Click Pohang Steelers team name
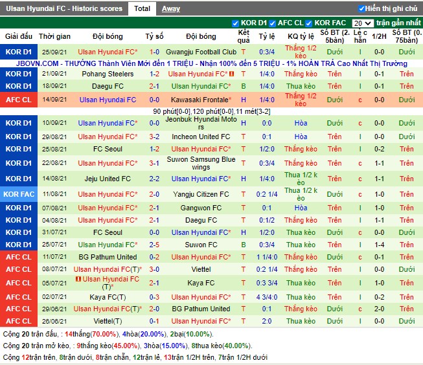 coord(108,74)
